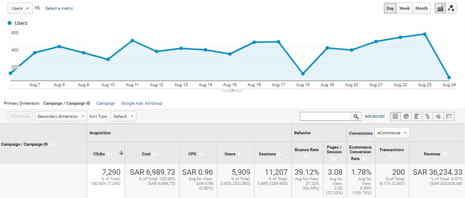This screenshot has width=465, height=198.
Task: Click the Plot Rows button
Action: tap(20, 117)
